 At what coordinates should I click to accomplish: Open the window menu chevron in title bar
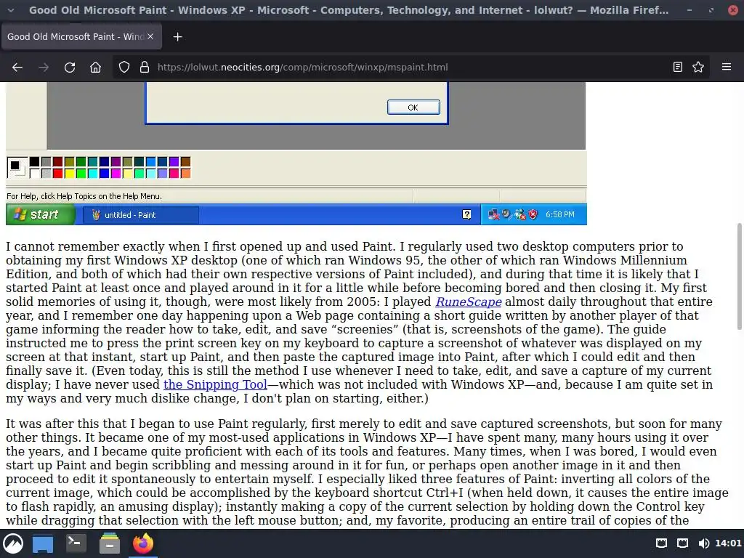point(11,10)
